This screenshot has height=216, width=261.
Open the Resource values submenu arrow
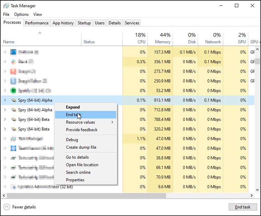(x=112, y=122)
